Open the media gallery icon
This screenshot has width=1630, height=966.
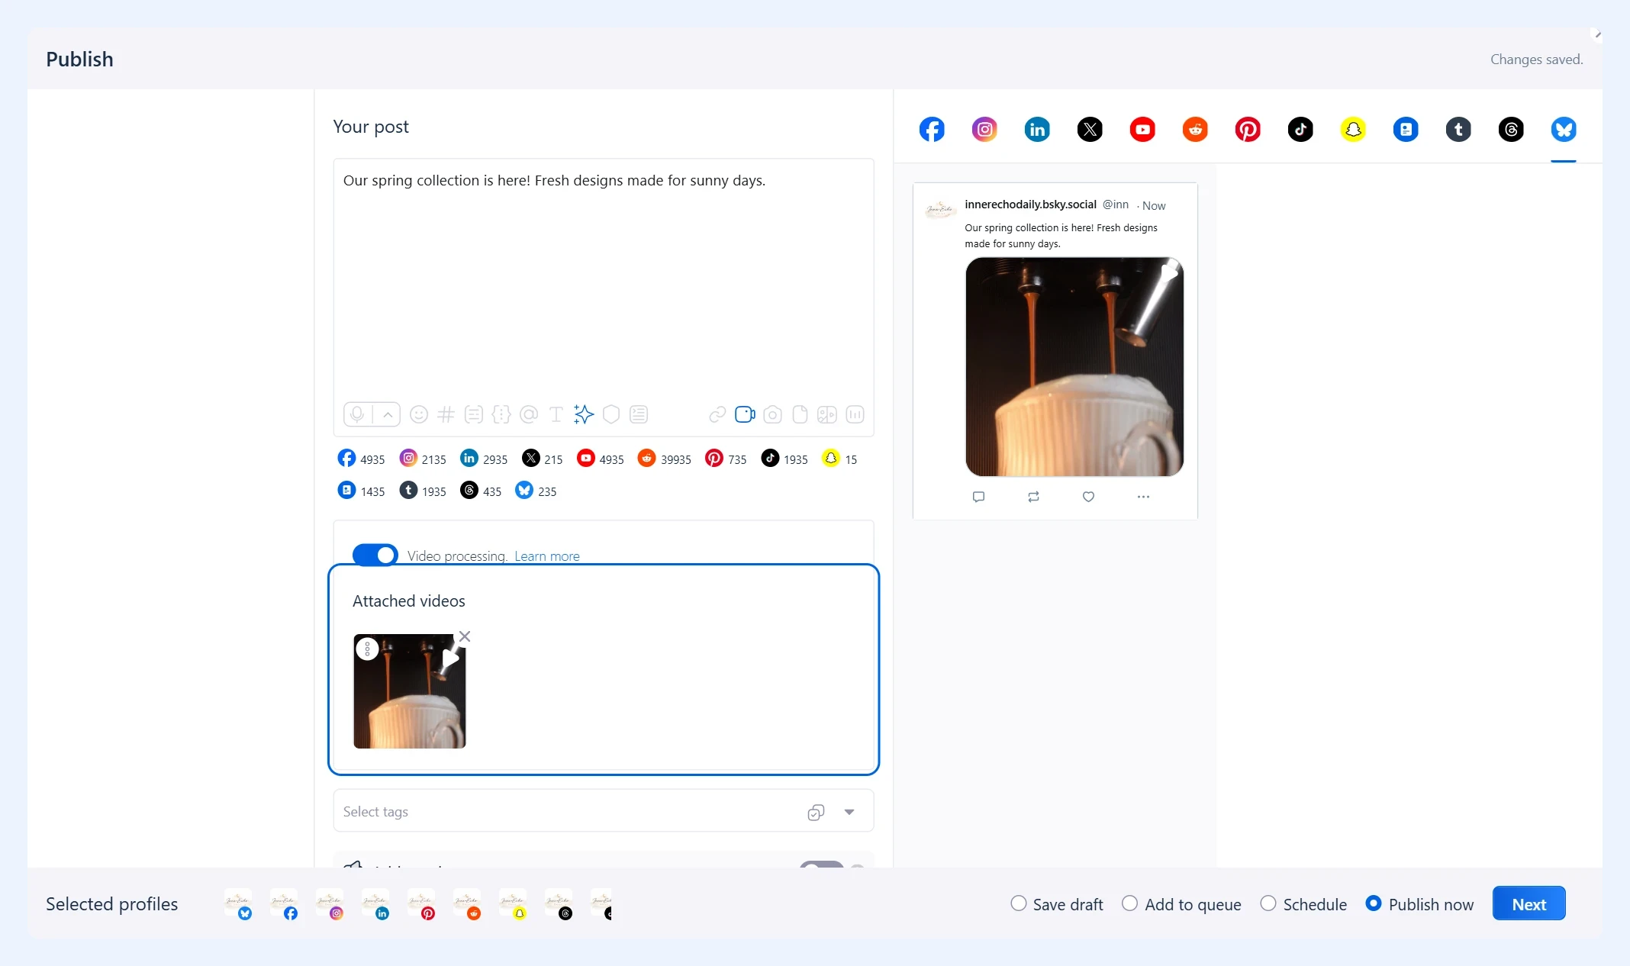tap(827, 414)
